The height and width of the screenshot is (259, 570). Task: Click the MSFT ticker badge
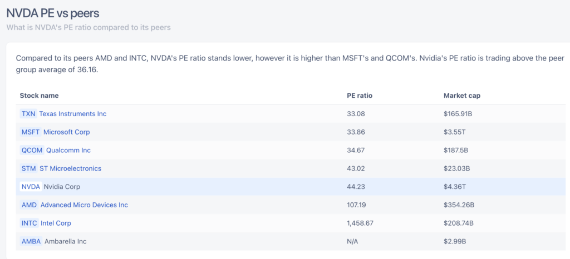tap(31, 132)
